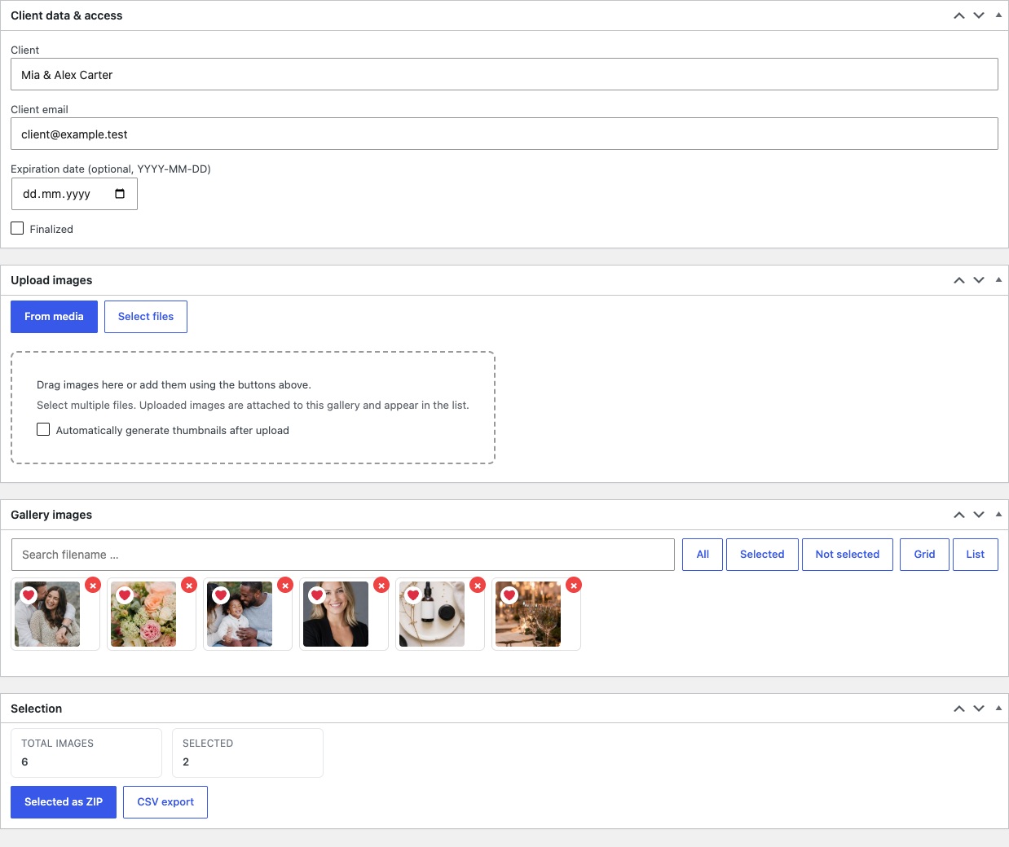The height and width of the screenshot is (847, 1009).
Task: Move Selection panel down
Action: click(979, 709)
